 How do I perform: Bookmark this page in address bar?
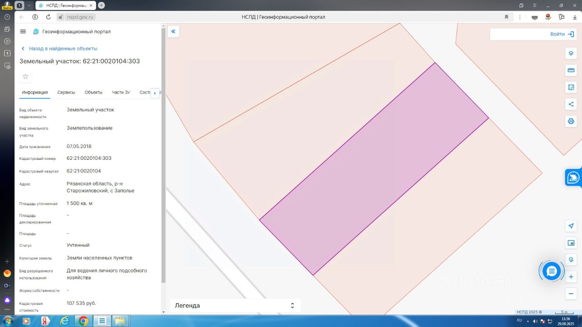point(507,17)
